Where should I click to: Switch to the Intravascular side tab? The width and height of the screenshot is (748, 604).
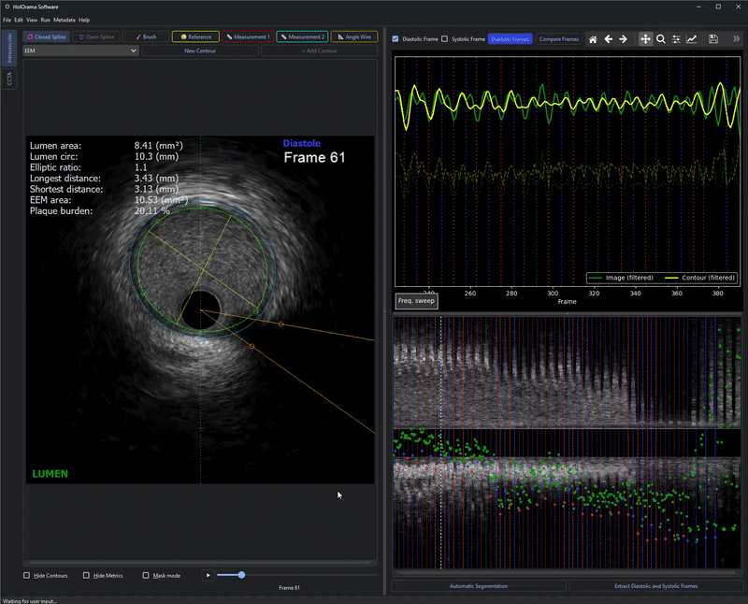click(9, 49)
